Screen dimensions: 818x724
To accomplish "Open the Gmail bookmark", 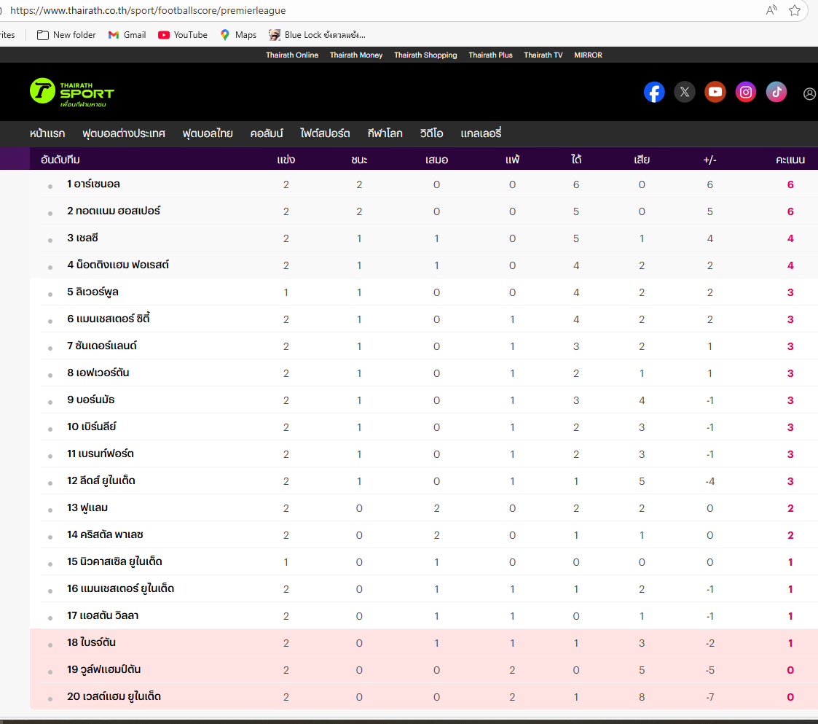I will coord(127,35).
